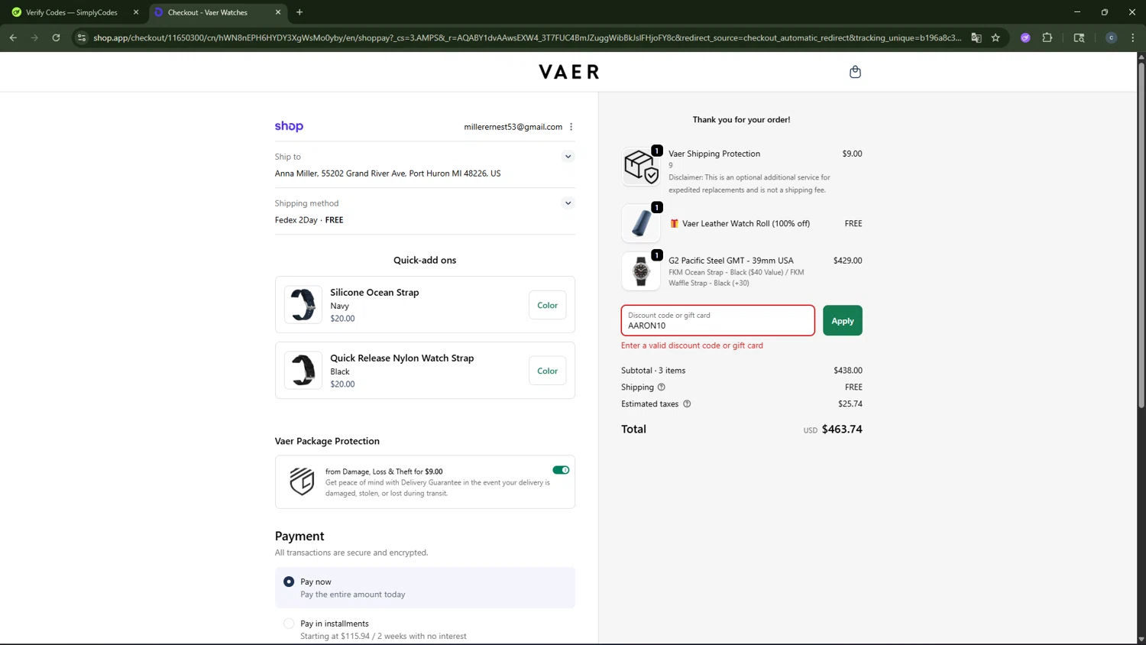Disable the Vaer Package Protection toggle
Image resolution: width=1146 pixels, height=645 pixels.
pyautogui.click(x=561, y=470)
